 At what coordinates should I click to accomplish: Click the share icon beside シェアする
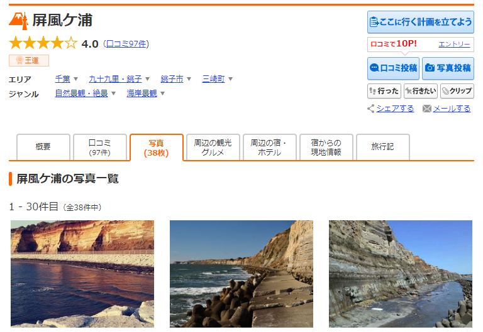click(371, 109)
